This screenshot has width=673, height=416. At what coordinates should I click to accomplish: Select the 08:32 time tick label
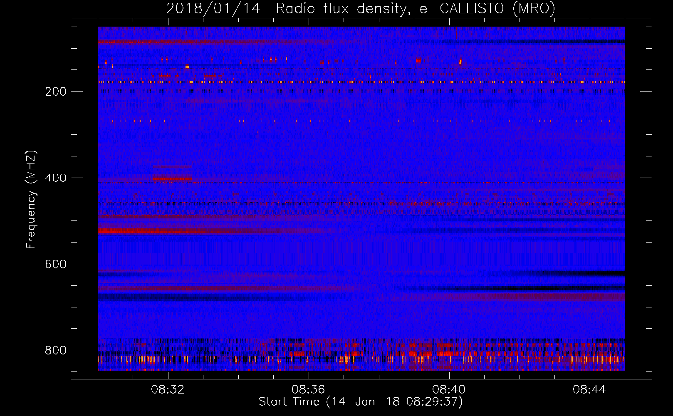168,390
